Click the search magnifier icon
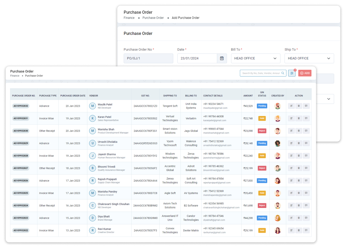The image size is (346, 248). click(283, 73)
